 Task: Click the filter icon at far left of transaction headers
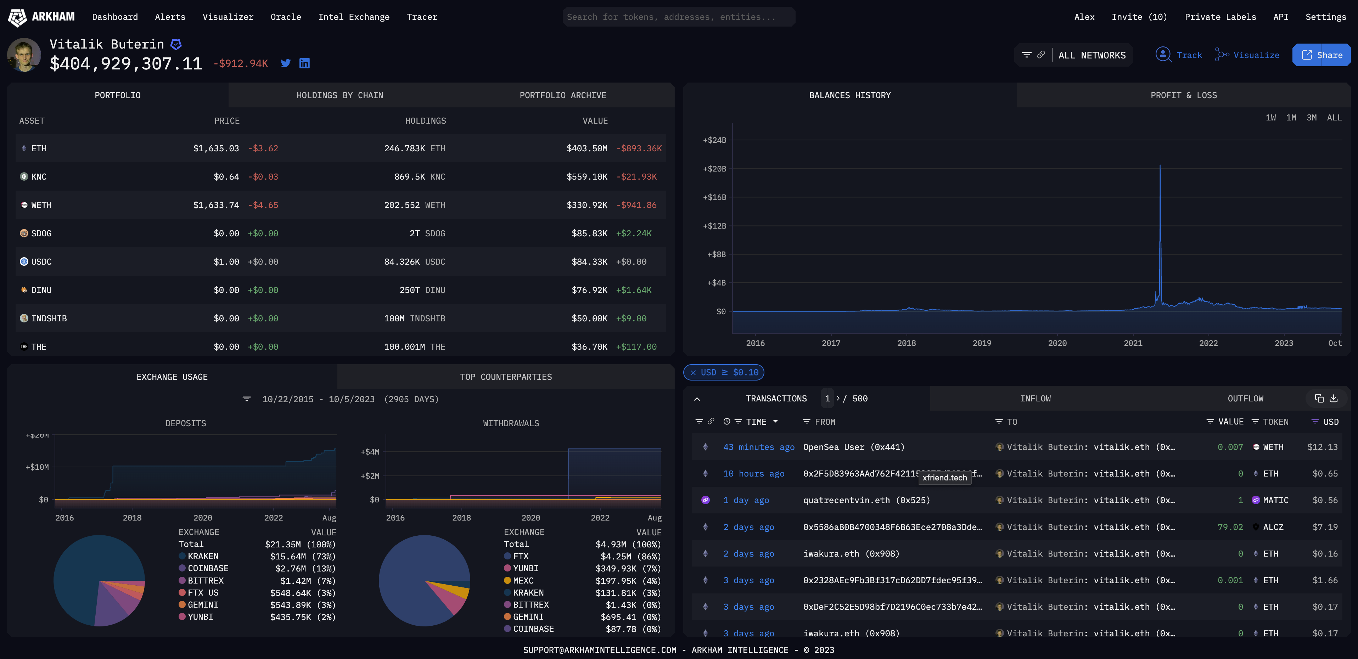coord(699,422)
